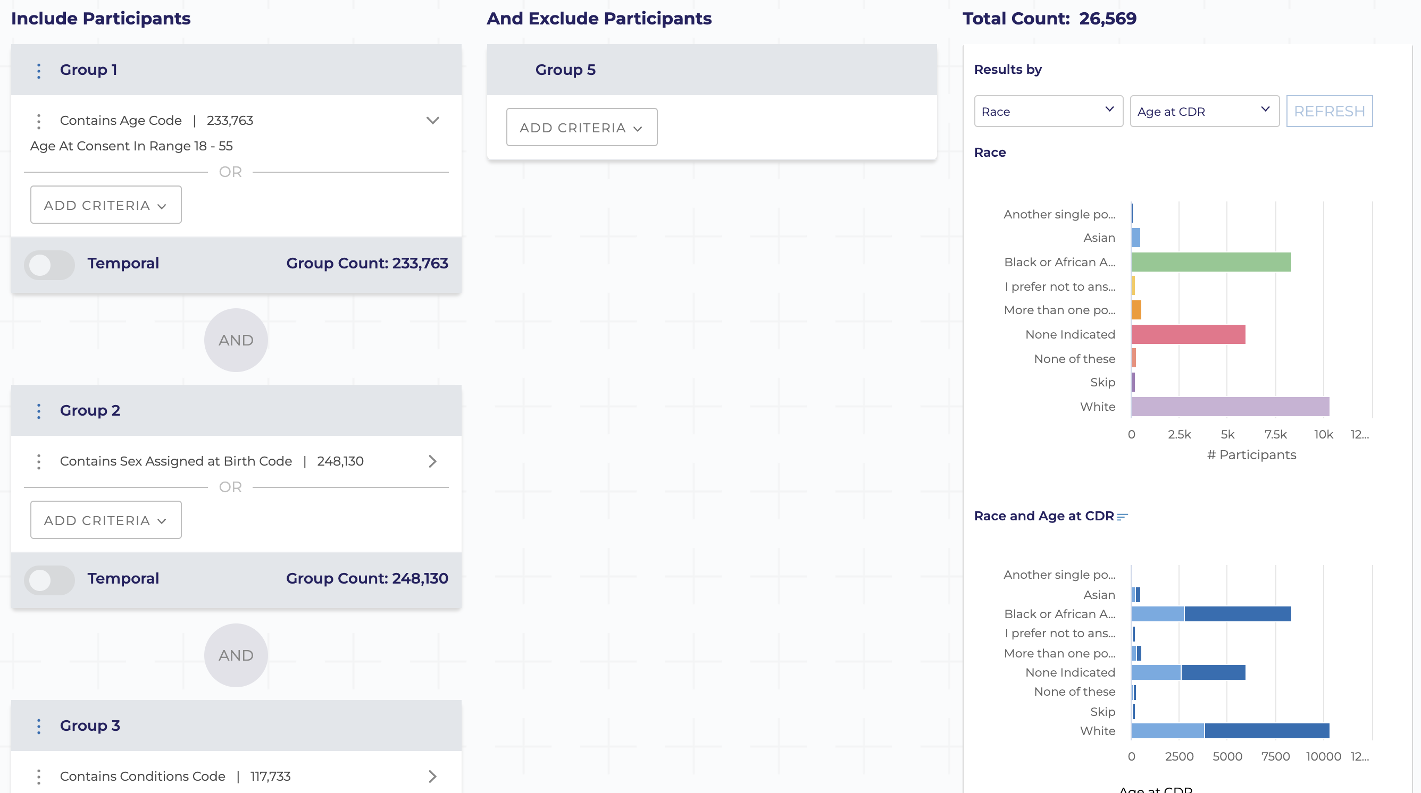The height and width of the screenshot is (793, 1421).
Task: Open Group 2 three-dot menu
Action: 39,411
